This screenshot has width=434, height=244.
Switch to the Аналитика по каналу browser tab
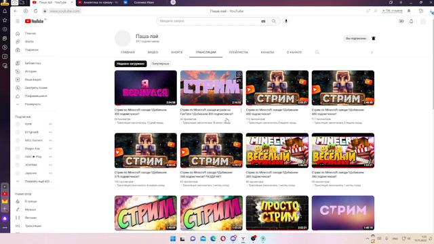point(98,3)
